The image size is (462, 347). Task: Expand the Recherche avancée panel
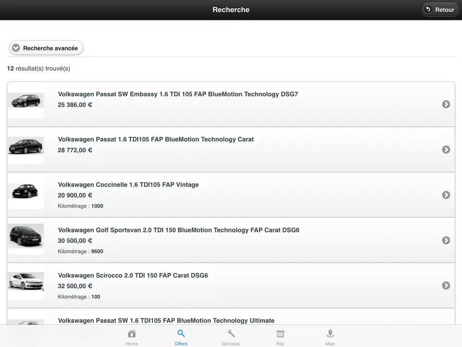46,48
